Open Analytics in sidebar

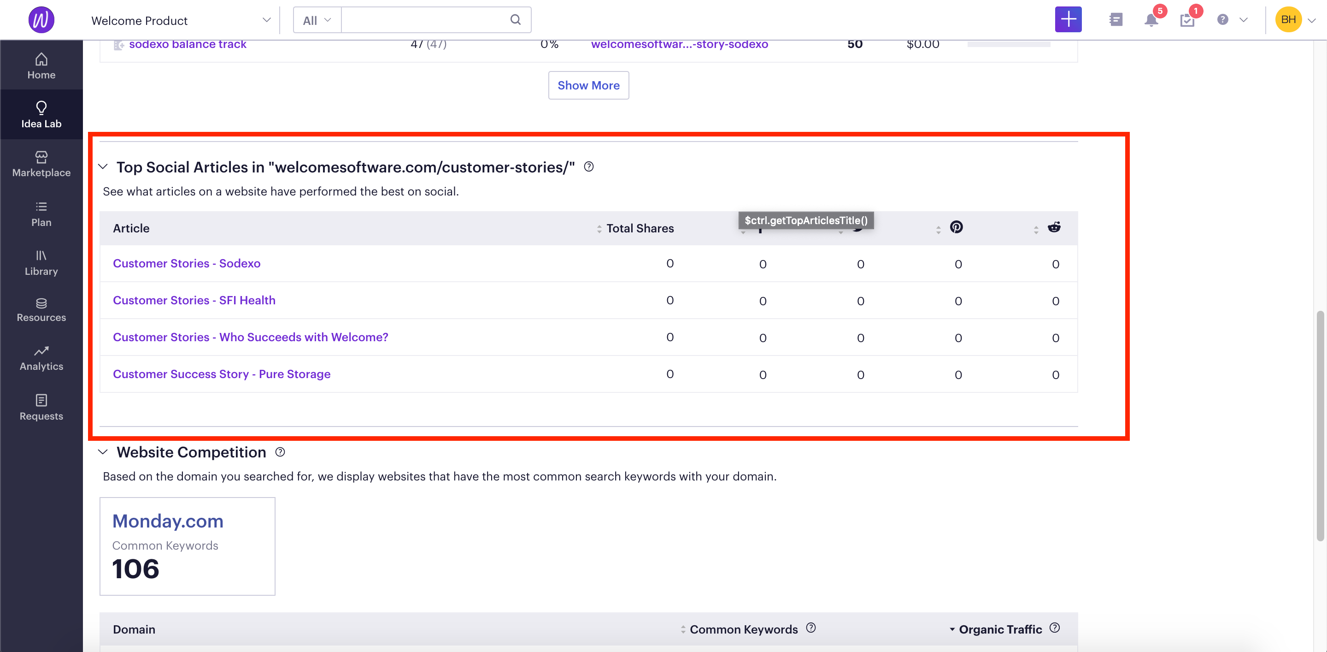click(41, 358)
